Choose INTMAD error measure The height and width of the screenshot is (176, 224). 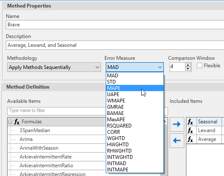(135, 163)
